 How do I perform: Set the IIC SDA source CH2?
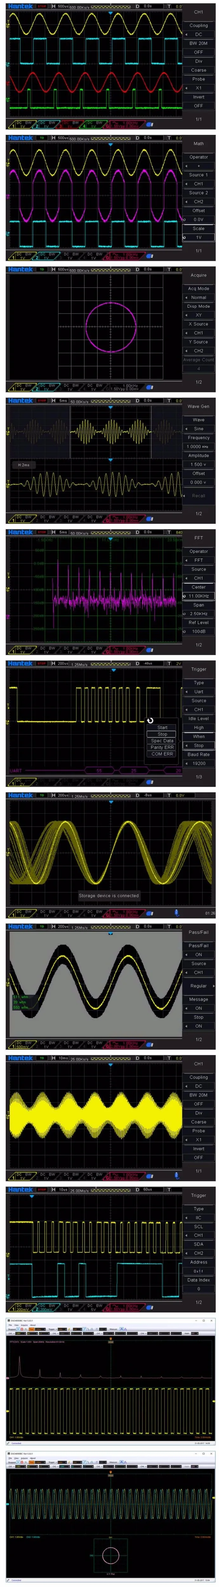click(x=199, y=1253)
